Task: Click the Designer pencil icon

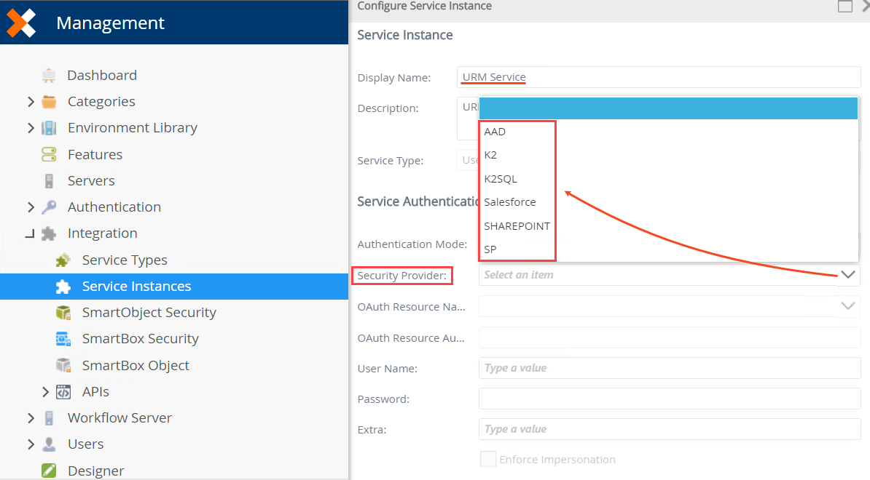Action: pos(48,470)
